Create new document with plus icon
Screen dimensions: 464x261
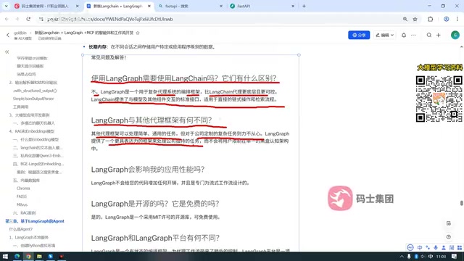coord(438,35)
